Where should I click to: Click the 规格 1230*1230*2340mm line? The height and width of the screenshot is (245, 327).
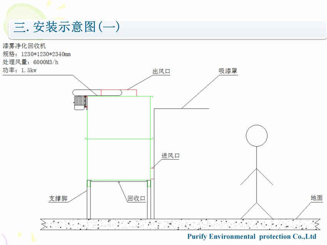(x=37, y=54)
